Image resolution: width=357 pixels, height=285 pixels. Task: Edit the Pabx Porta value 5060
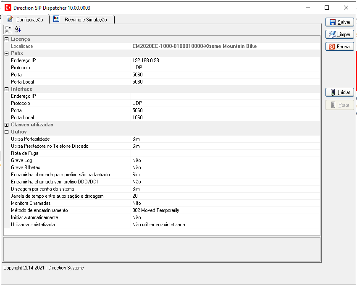(226, 75)
